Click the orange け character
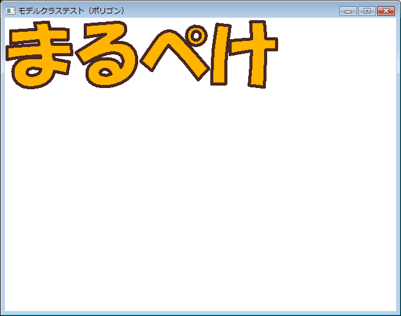 pyautogui.click(x=245, y=54)
